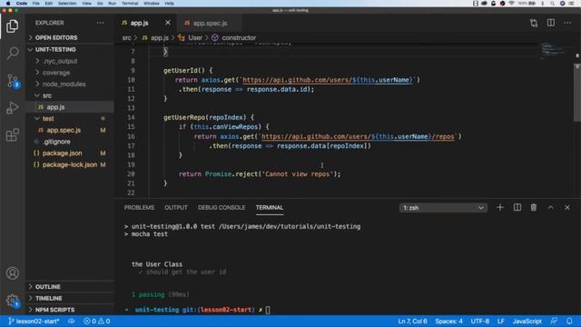The width and height of the screenshot is (581, 327).
Task: Open editor more actions ellipsis
Action: click(x=567, y=23)
